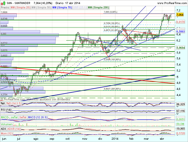188x142 pixels.
Task: Select the 5,8378 horizontal level label
Action: 4,50
